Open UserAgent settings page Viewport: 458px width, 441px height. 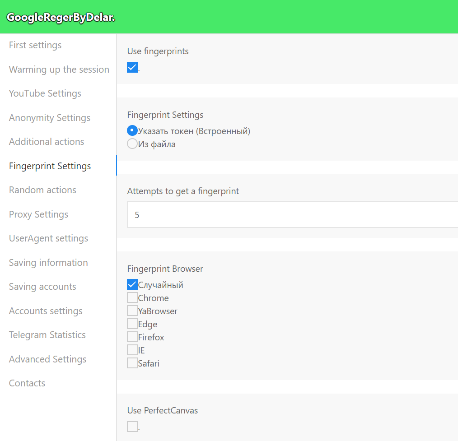[x=48, y=238]
